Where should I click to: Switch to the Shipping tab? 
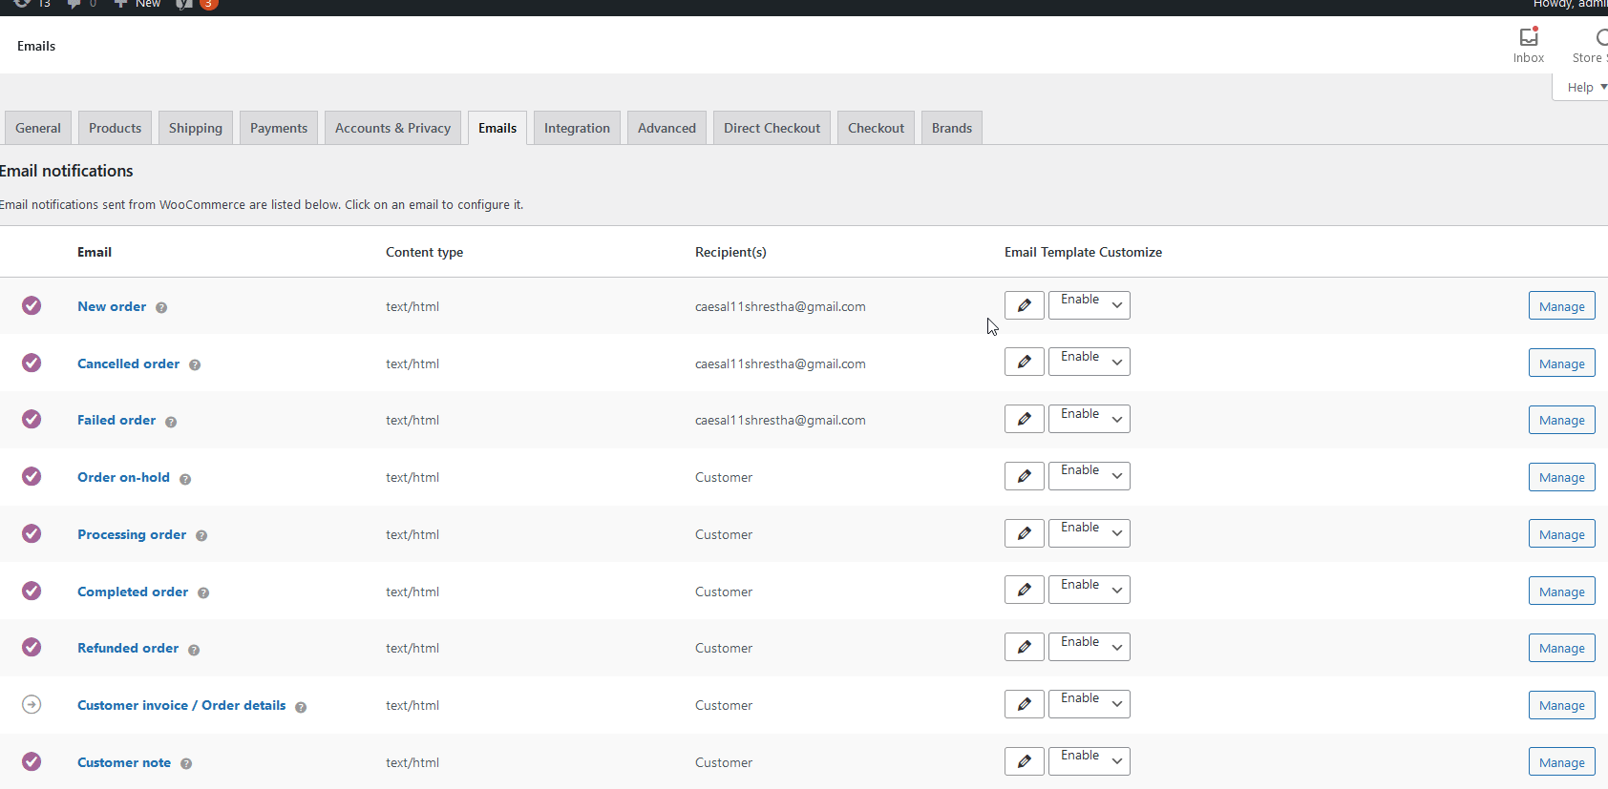tap(196, 128)
